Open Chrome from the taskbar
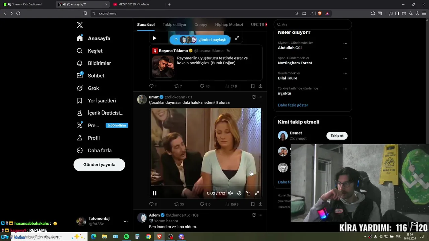429x241 pixels. tap(148, 237)
